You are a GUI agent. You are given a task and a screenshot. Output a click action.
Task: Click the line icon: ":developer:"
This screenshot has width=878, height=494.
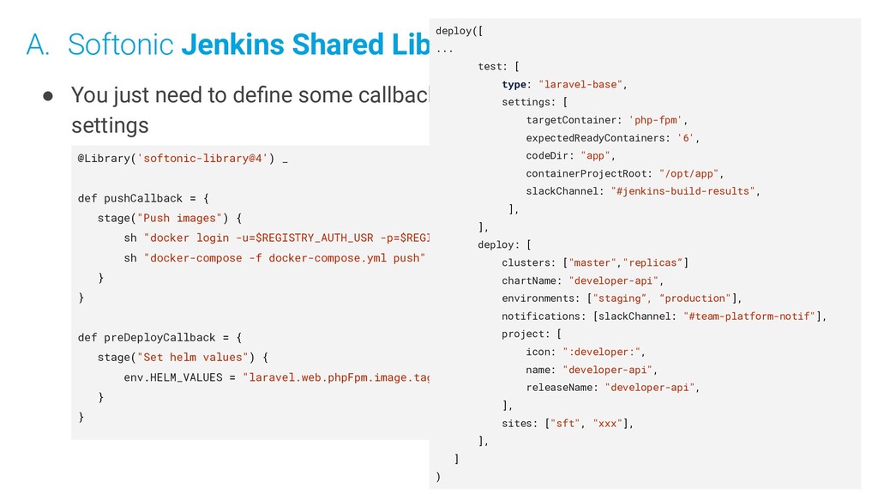[586, 352]
